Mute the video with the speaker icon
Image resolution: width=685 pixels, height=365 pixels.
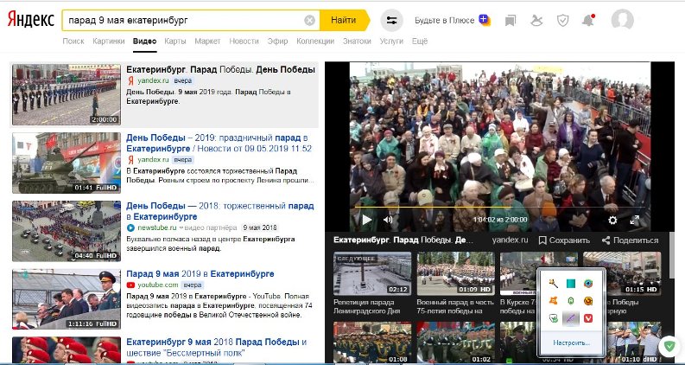coord(388,220)
